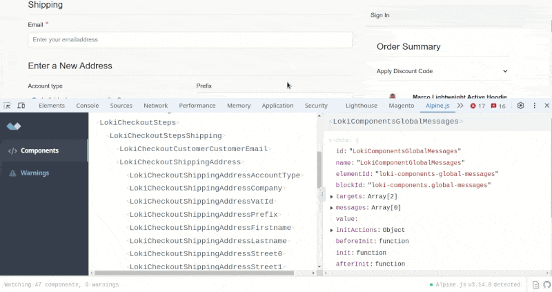Image resolution: width=552 pixels, height=292 pixels.
Task: Click the Sign In link
Action: [x=379, y=15]
